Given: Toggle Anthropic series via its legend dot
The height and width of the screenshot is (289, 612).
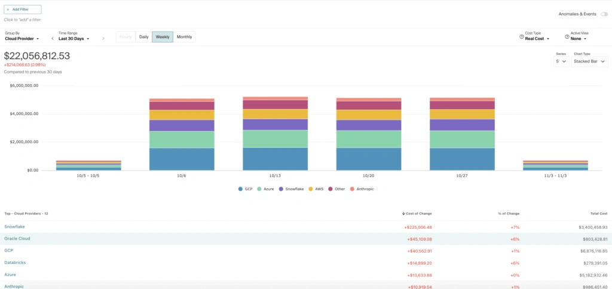Looking at the screenshot, I should click(352, 189).
